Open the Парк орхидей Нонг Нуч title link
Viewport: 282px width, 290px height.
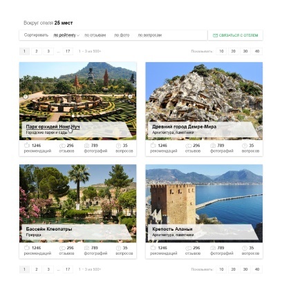pos(53,127)
